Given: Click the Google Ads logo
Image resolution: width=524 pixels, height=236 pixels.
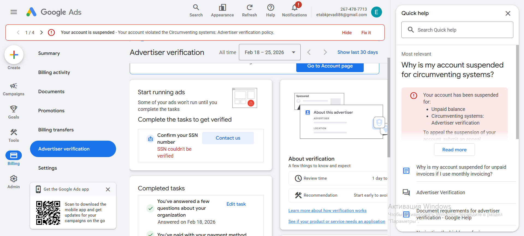Looking at the screenshot, I should point(54,12).
